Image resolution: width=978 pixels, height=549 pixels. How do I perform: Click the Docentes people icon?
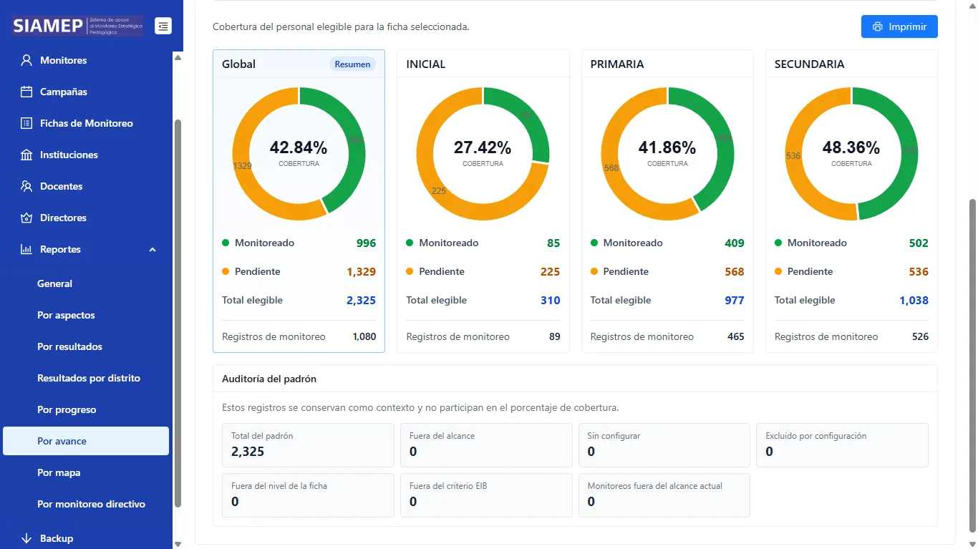26,186
